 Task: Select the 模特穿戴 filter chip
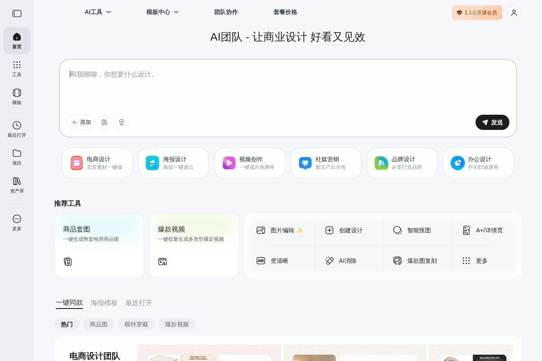pos(136,324)
